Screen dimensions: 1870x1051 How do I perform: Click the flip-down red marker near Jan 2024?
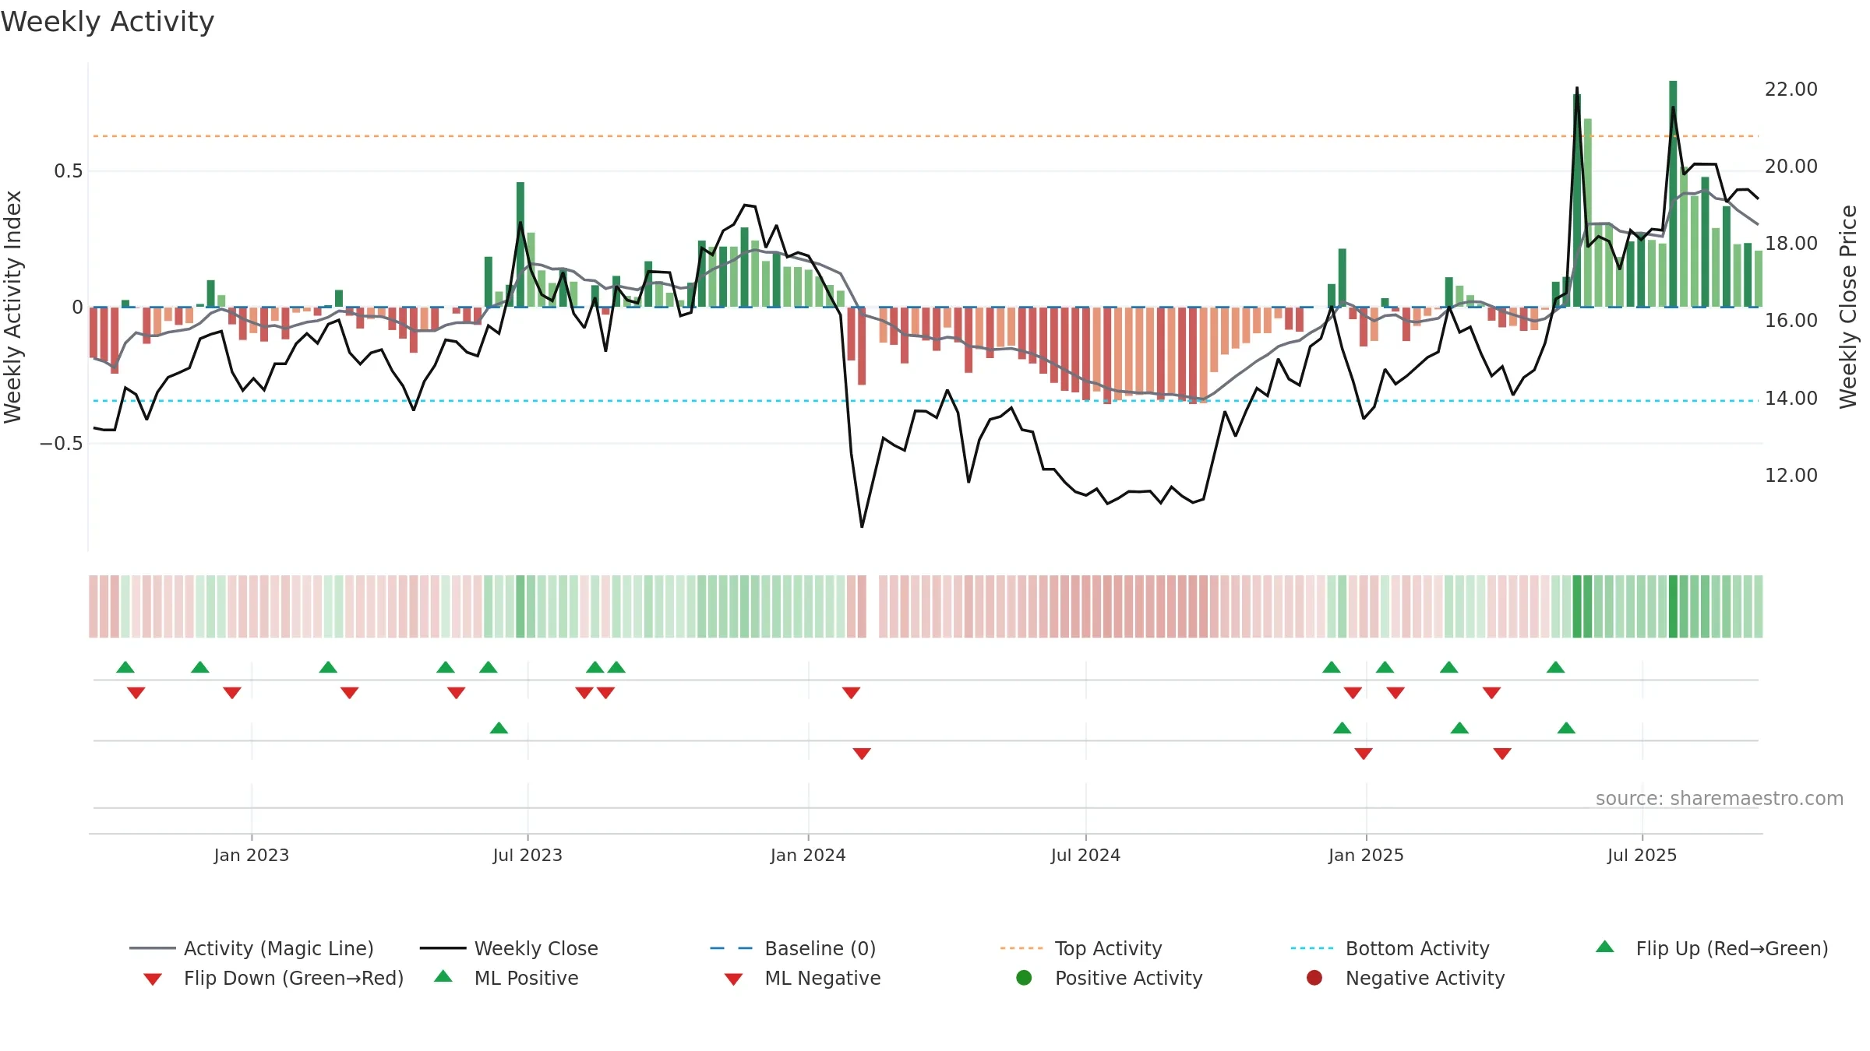pyautogui.click(x=851, y=693)
